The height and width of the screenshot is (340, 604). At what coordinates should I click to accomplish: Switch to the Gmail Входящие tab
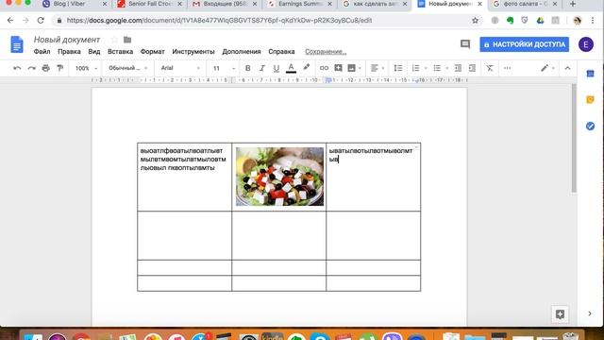[x=226, y=4]
